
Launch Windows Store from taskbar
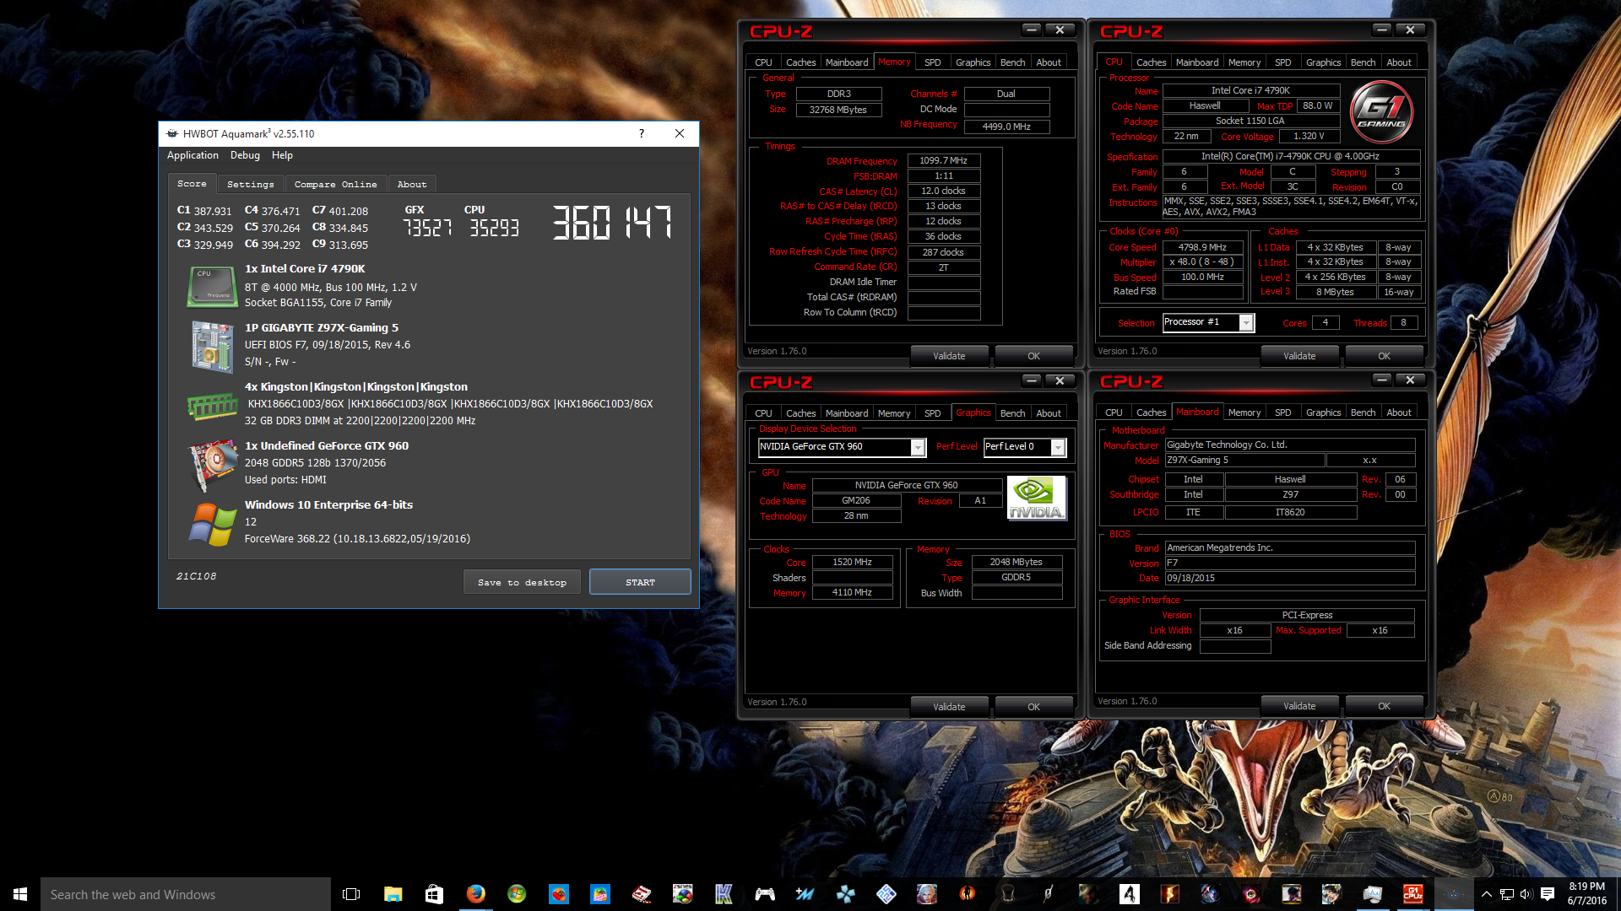tap(434, 894)
